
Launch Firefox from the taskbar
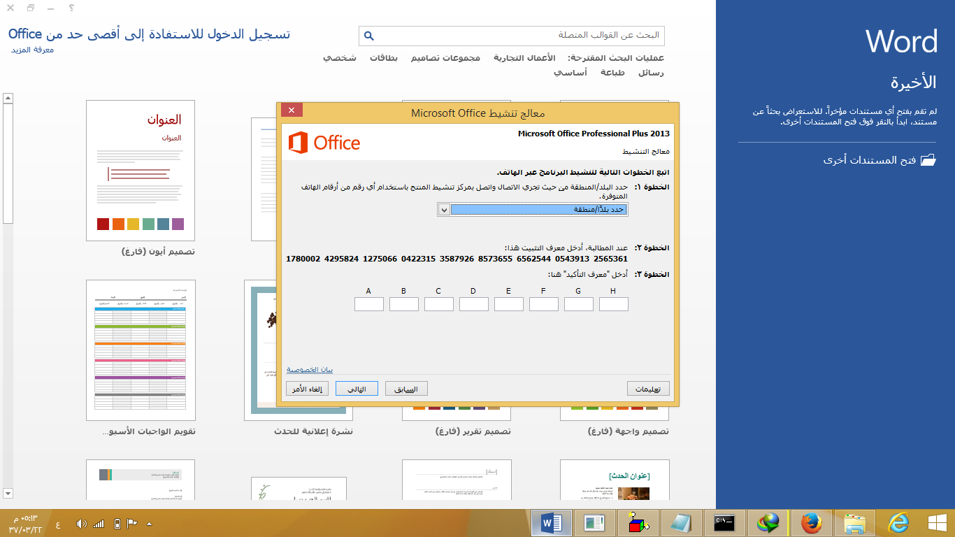812,523
